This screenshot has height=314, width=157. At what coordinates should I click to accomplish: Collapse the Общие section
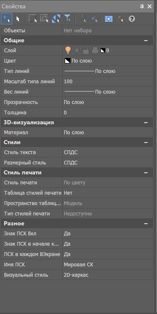point(146,41)
